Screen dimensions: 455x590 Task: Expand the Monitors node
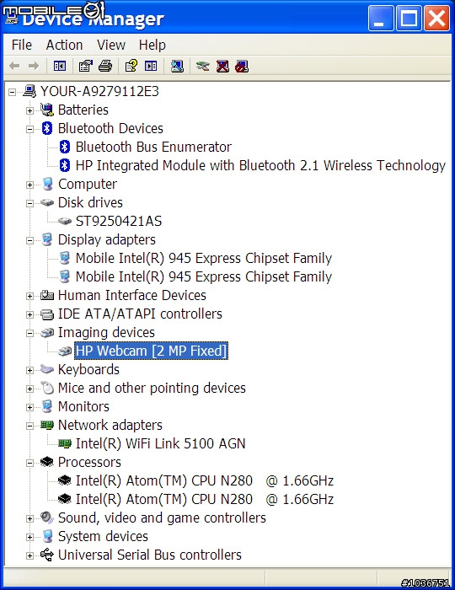pos(29,407)
